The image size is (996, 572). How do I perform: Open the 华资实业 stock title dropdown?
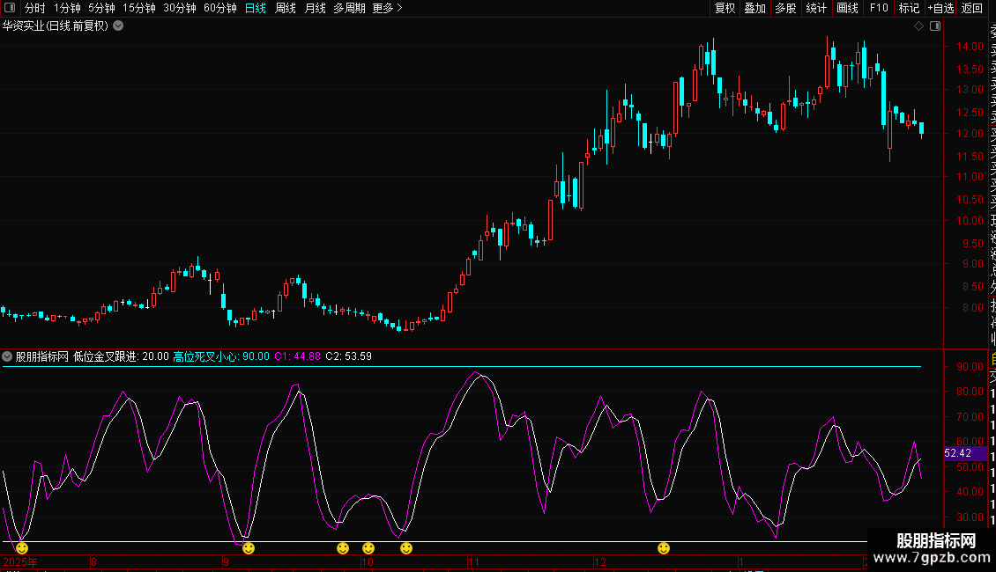(x=118, y=26)
